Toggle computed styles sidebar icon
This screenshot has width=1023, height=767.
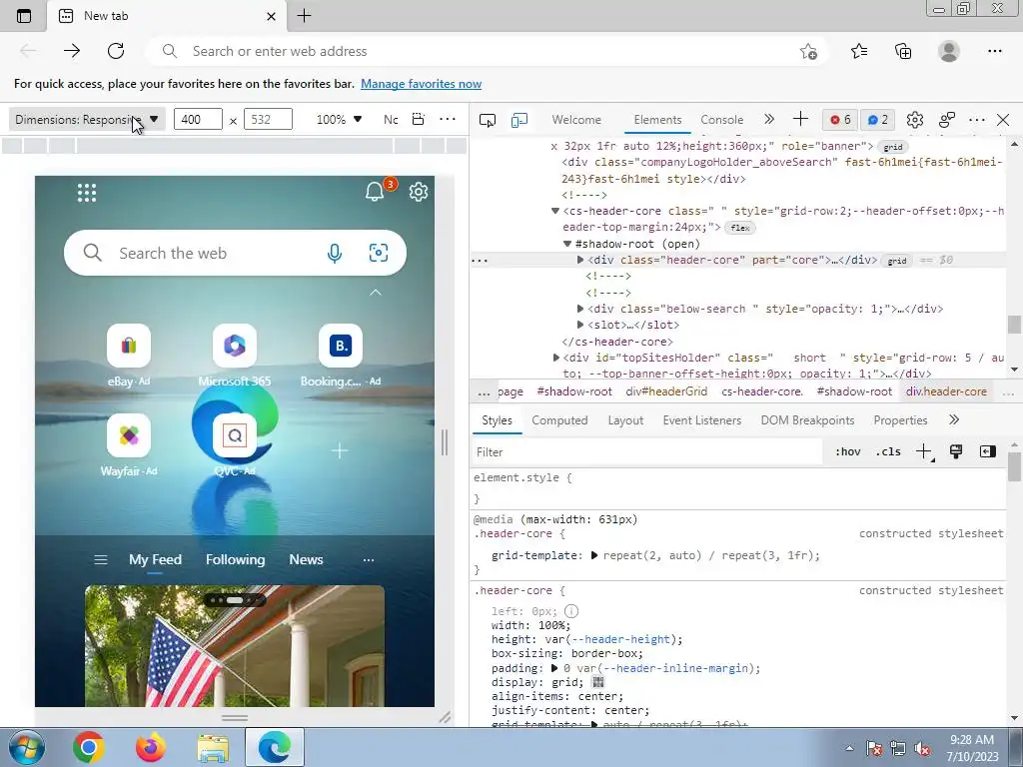click(x=988, y=451)
